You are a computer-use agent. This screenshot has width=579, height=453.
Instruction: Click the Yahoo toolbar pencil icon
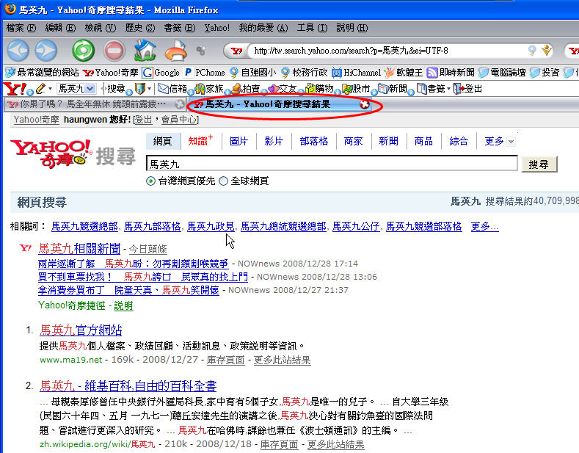click(40, 89)
